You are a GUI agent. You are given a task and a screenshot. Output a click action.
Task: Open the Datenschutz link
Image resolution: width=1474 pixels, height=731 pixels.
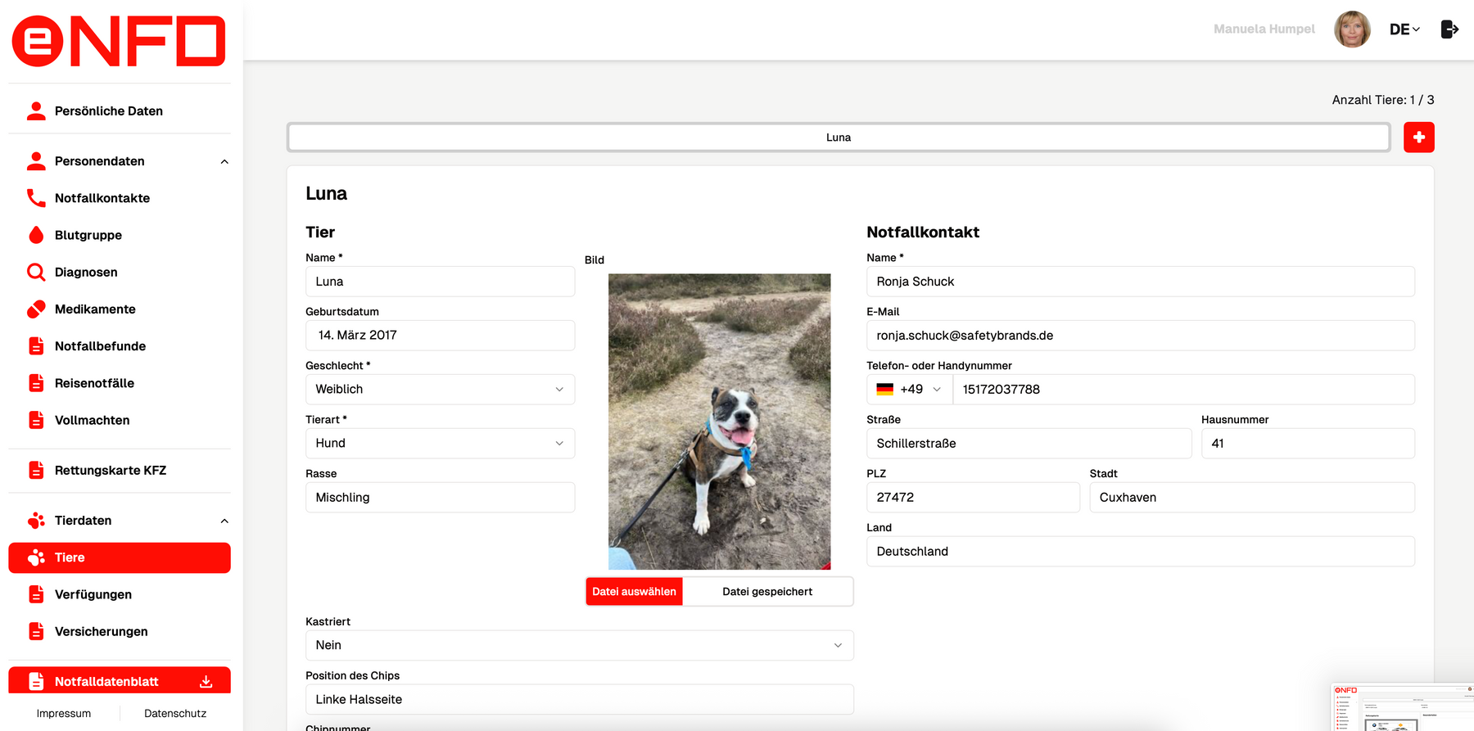point(175,713)
